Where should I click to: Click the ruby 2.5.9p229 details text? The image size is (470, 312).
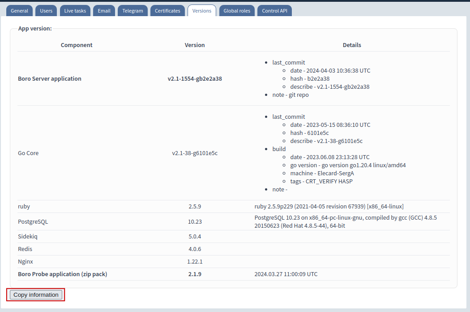pyautogui.click(x=329, y=206)
